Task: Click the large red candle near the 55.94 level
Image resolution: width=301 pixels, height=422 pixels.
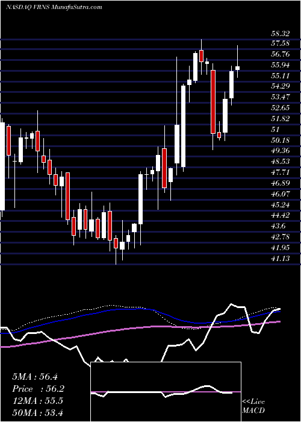Action: tap(213, 102)
